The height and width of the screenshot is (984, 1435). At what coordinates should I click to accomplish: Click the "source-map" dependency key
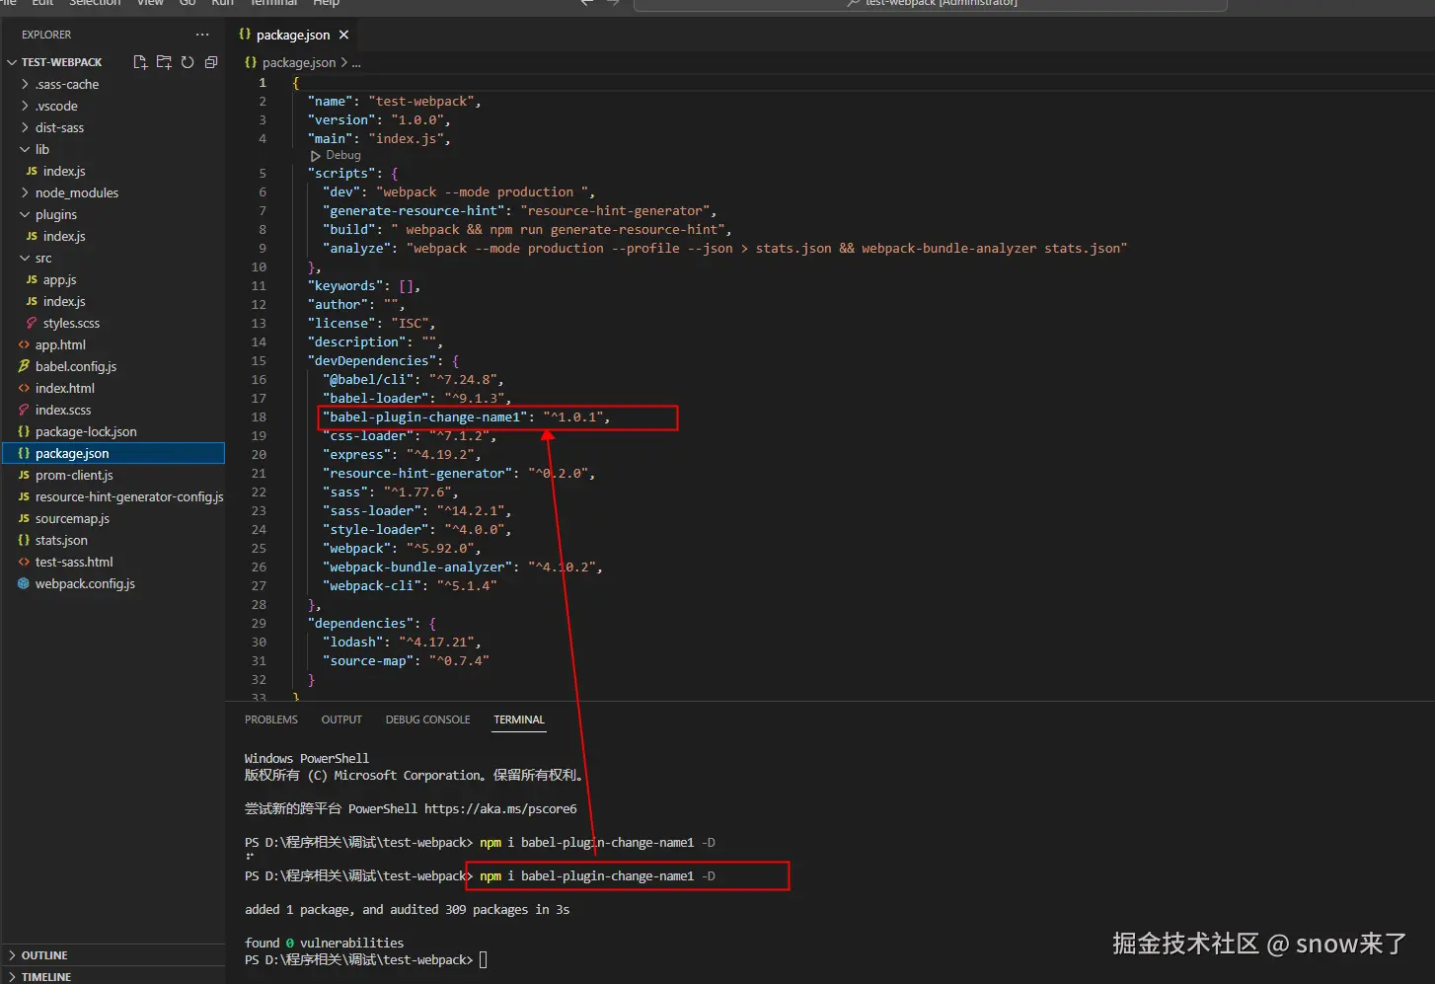click(368, 660)
